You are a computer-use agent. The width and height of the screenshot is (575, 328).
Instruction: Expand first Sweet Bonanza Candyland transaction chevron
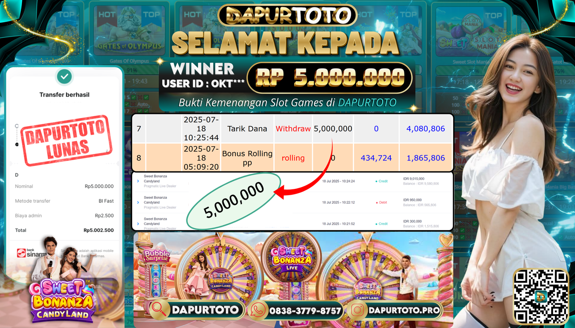(x=138, y=181)
